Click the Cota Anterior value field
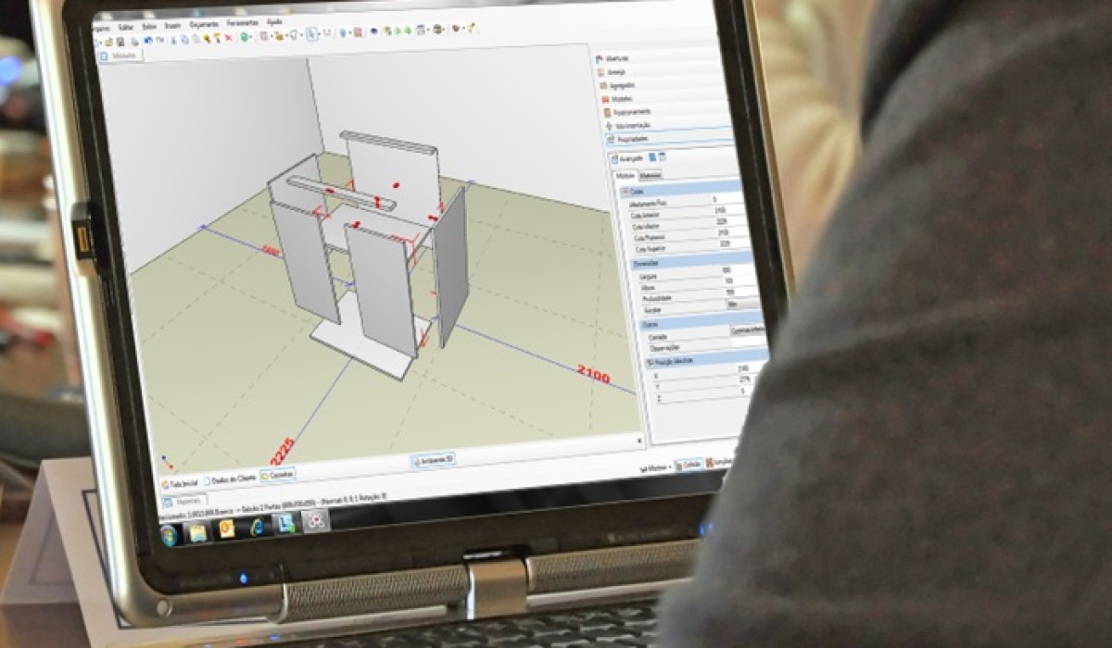 [x=727, y=210]
